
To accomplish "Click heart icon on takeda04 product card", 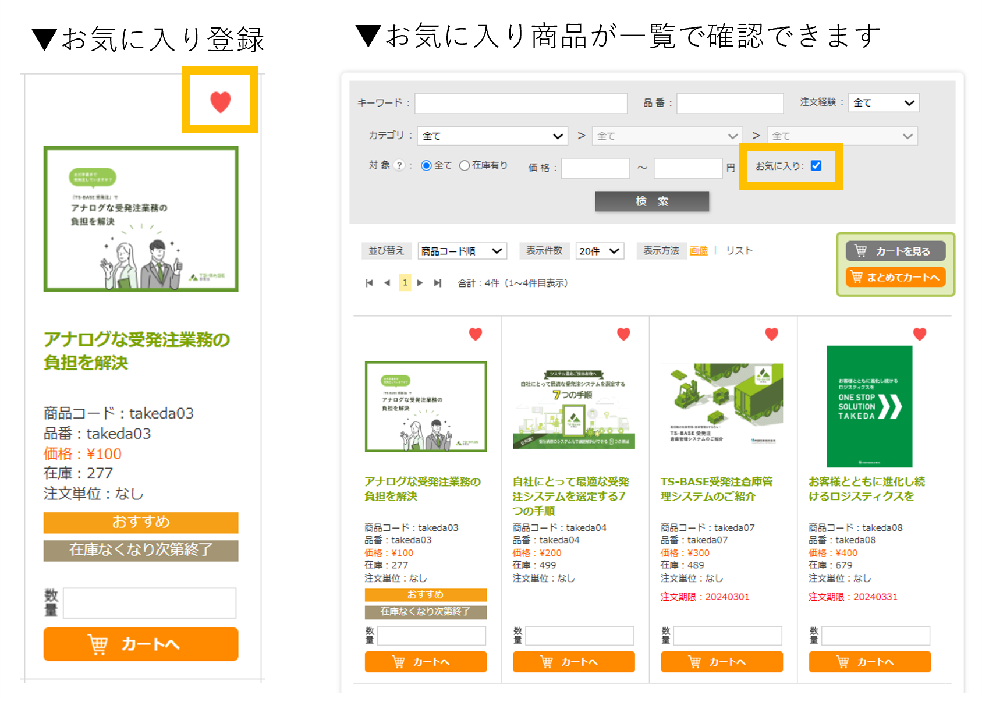I will click(x=623, y=334).
